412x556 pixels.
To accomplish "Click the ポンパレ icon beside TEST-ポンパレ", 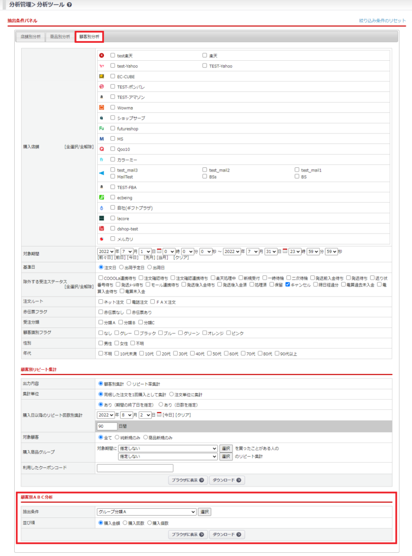I will pyautogui.click(x=102, y=86).
